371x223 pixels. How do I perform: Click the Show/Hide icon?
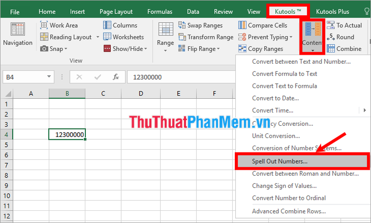click(x=107, y=48)
